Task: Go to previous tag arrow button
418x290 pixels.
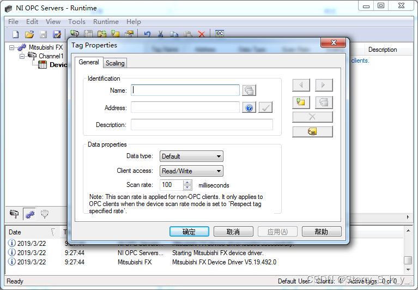Action: click(x=301, y=85)
